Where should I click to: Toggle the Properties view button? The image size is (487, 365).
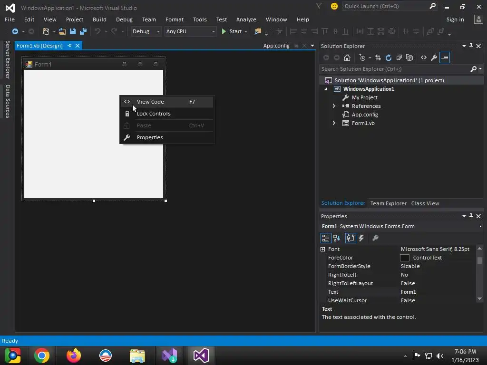point(351,238)
